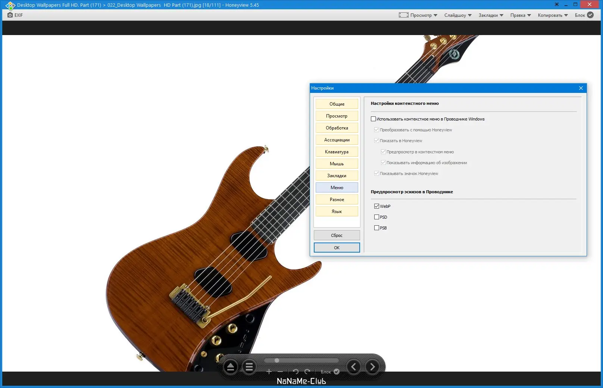Select the Закладки settings tab
This screenshot has height=388, width=603.
click(x=337, y=176)
